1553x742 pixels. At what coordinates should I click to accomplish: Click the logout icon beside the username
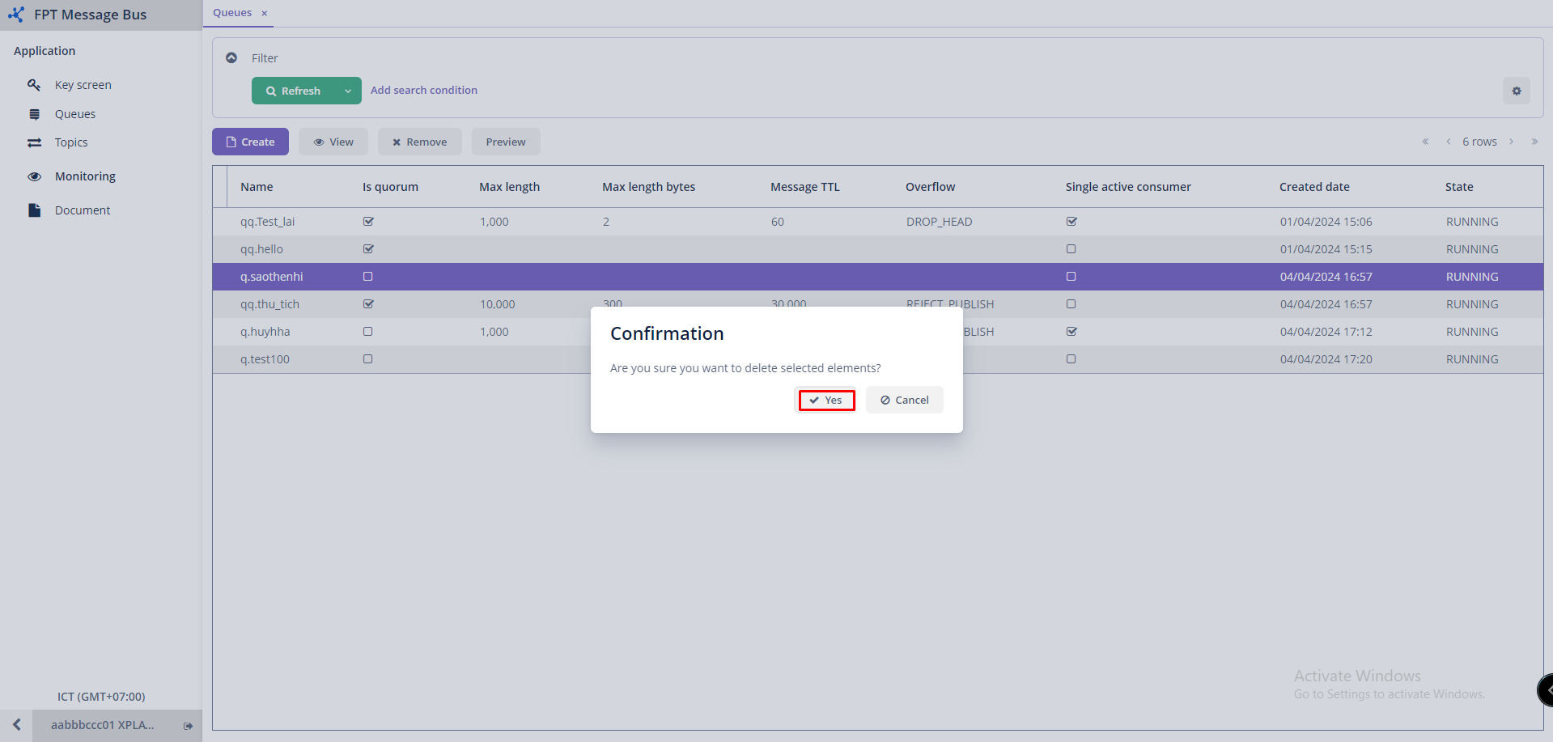click(188, 726)
